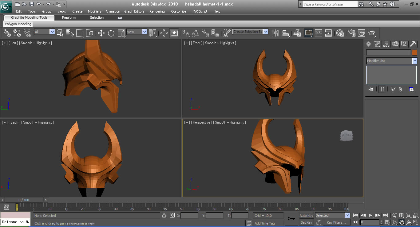Image resolution: width=420 pixels, height=227 pixels.
Task: Click the Mirror tool icon
Action: pyautogui.click(x=275, y=33)
